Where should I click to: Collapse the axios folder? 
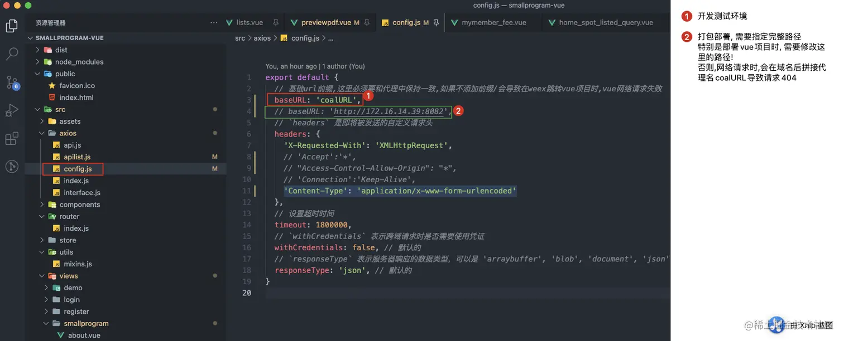coord(42,133)
